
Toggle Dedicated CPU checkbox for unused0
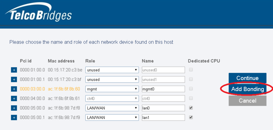(x=191, y=70)
